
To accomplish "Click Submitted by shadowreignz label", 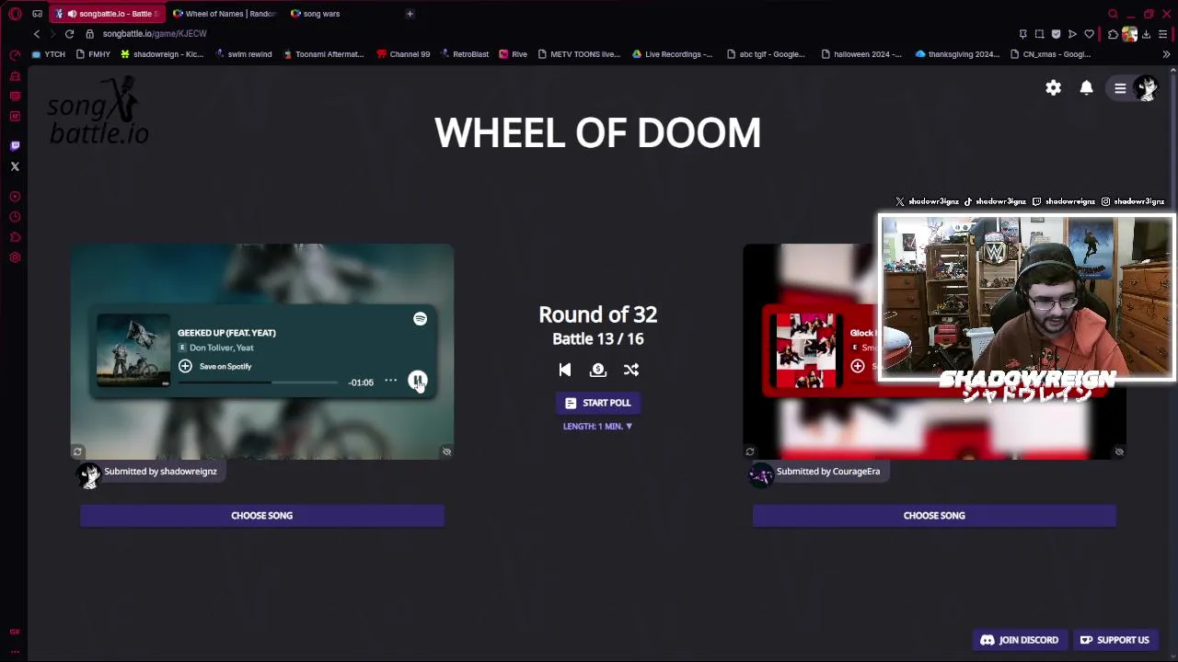I will tap(160, 472).
